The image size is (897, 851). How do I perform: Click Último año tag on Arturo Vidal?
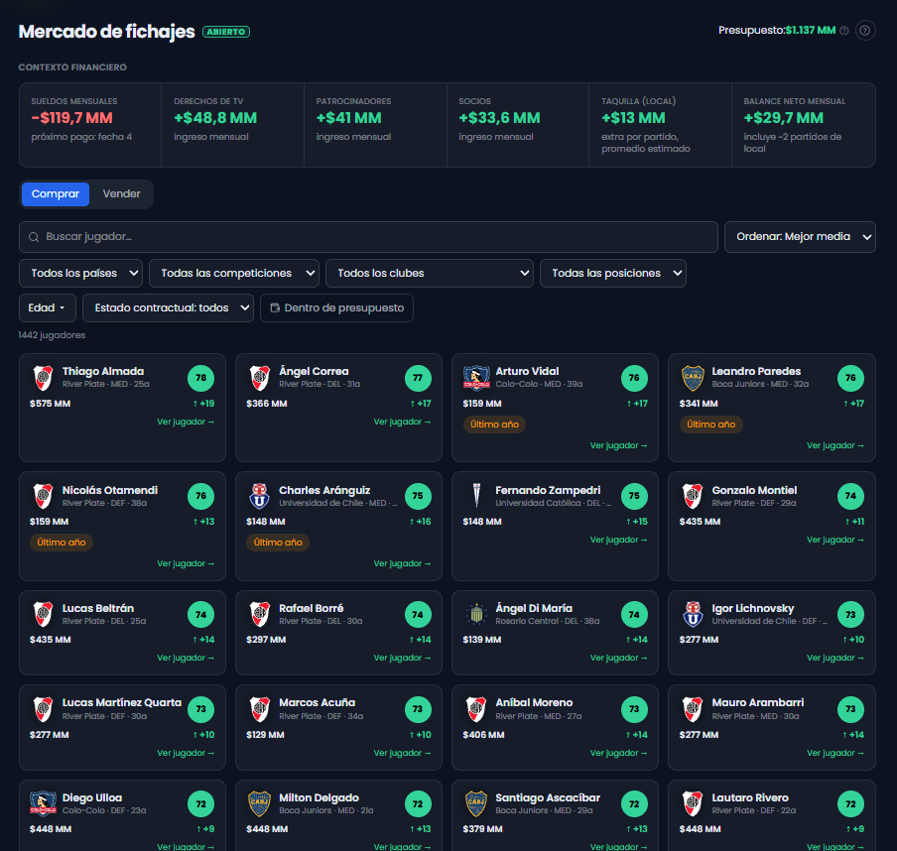(x=494, y=425)
